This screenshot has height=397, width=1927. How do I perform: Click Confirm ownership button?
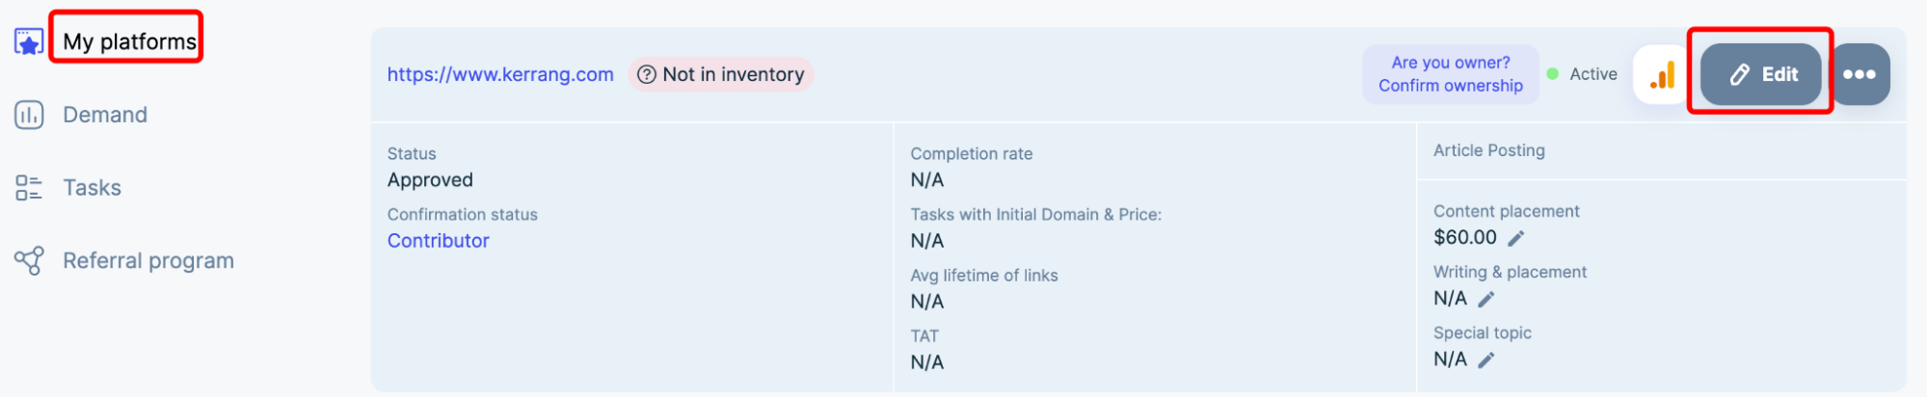pyautogui.click(x=1450, y=74)
